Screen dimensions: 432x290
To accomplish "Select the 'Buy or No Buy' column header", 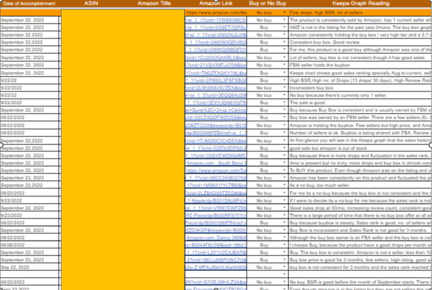I will 268,3.
